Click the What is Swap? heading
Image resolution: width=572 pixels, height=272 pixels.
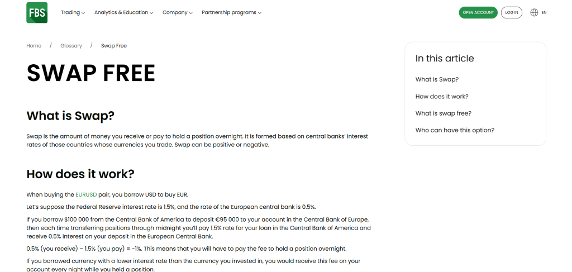tap(70, 116)
